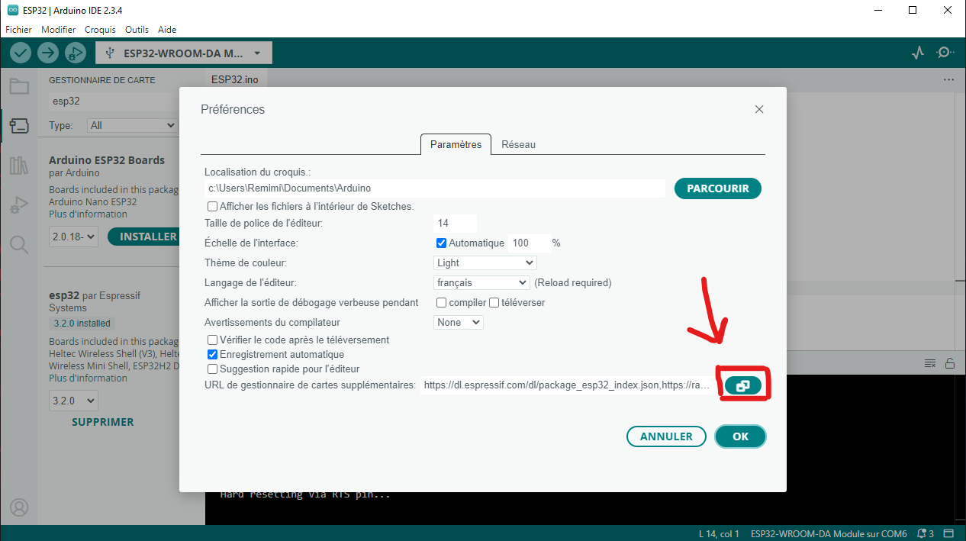
Task: Switch to the Réseau tab
Action: [518, 144]
